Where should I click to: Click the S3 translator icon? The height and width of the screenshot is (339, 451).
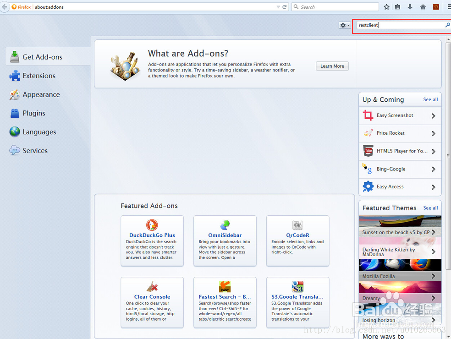click(x=298, y=286)
